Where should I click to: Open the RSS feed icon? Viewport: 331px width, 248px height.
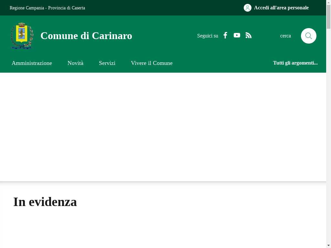[x=248, y=36]
